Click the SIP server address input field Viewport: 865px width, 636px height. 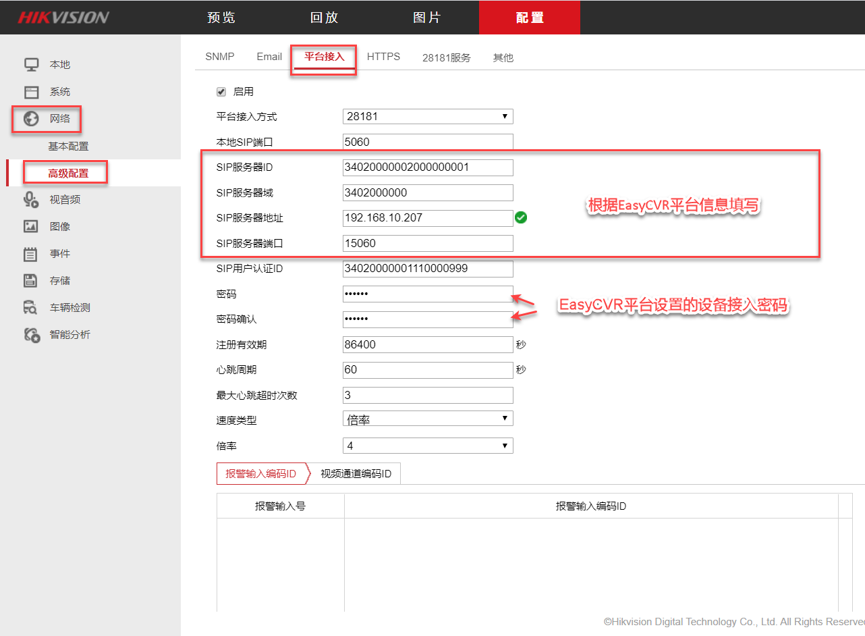[x=428, y=218]
